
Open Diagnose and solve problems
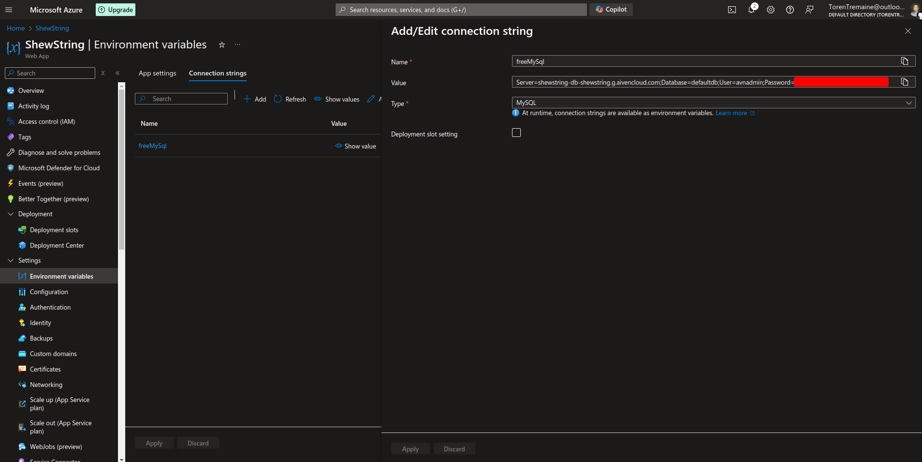coord(59,152)
